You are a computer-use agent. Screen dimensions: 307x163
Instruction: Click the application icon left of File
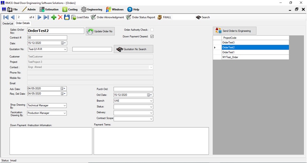4,9
